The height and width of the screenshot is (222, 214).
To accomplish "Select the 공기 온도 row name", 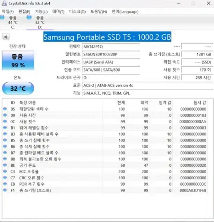I will tap(27, 165).
